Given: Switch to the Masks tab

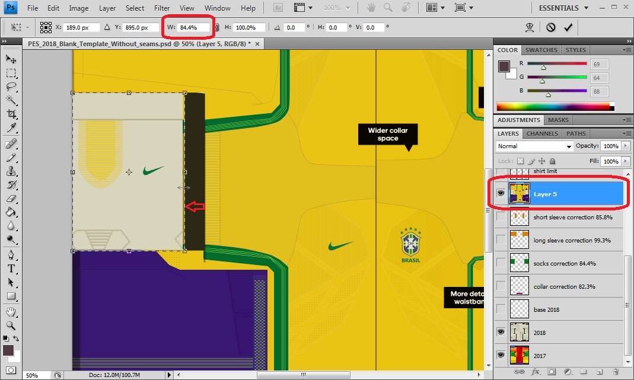Looking at the screenshot, I should point(558,120).
